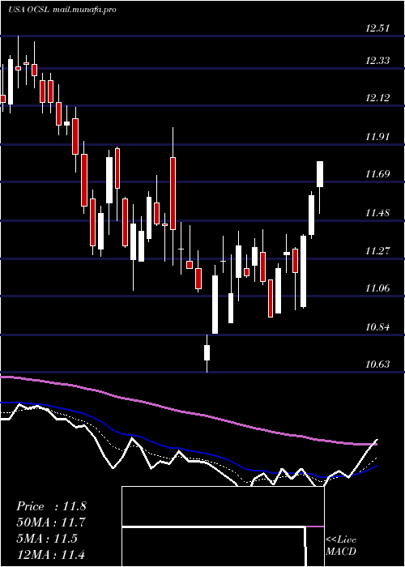Click the '<<Live MACD' label
The width and height of the screenshot is (405, 567).
tap(341, 545)
